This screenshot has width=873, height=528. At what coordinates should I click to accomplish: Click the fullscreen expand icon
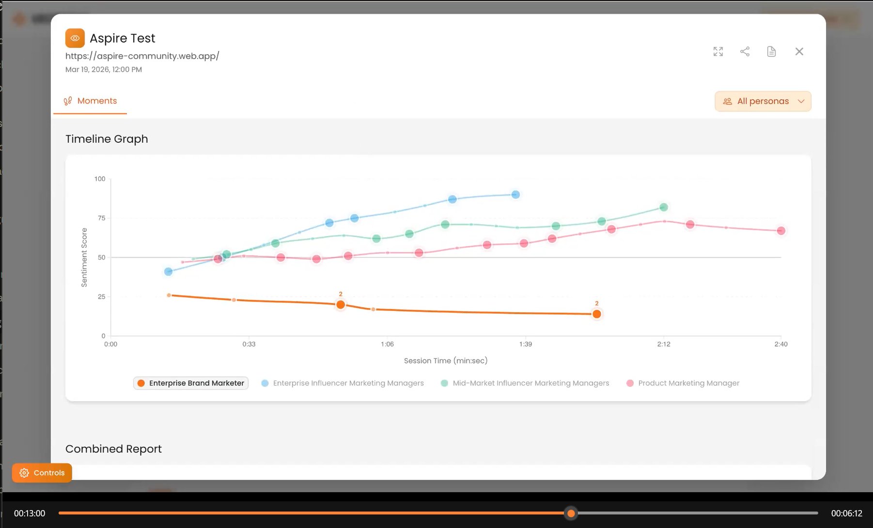pyautogui.click(x=718, y=51)
